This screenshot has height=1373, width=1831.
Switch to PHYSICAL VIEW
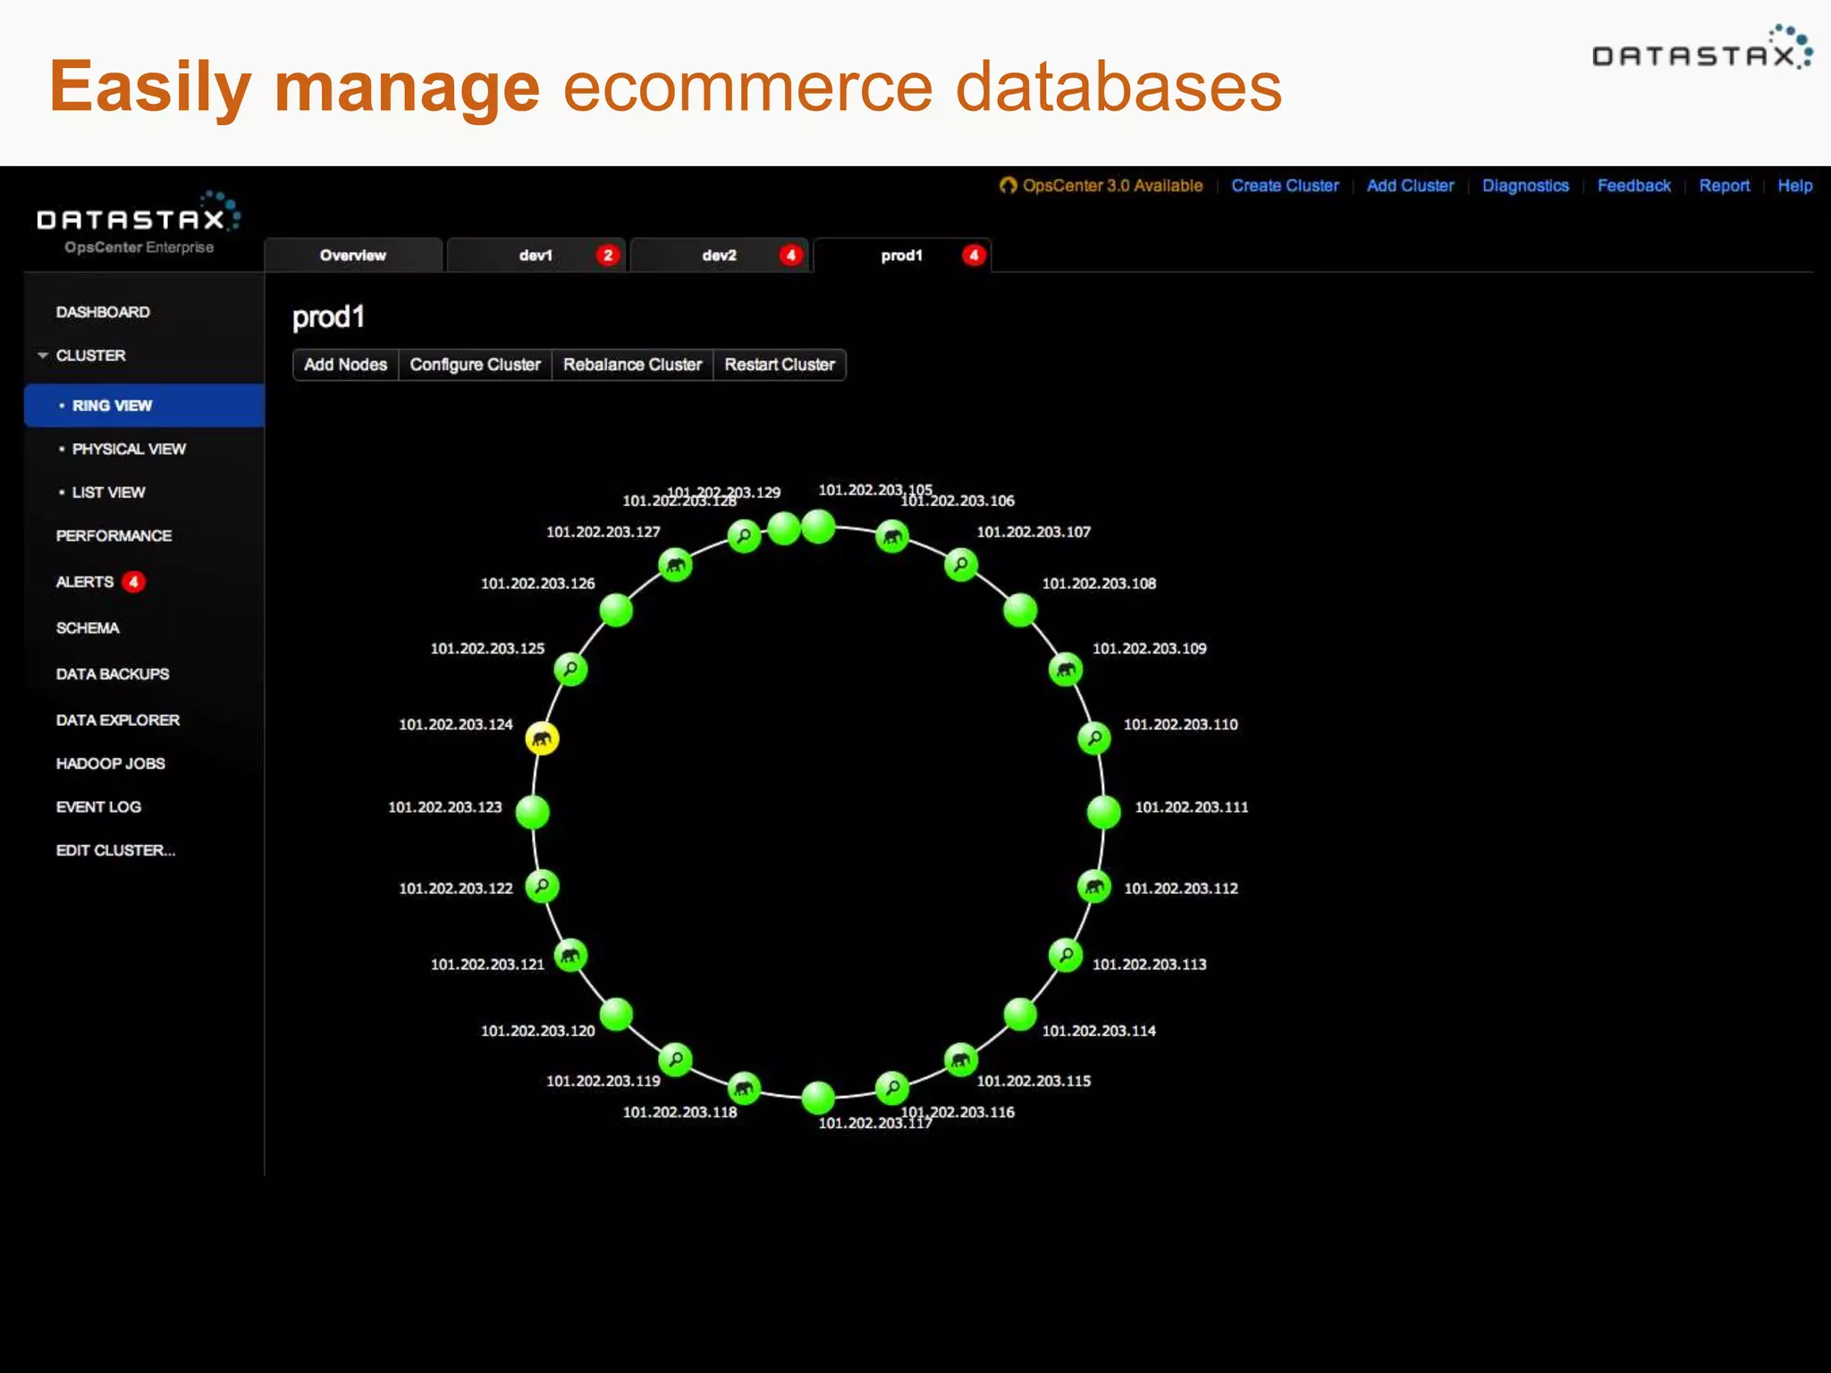(x=129, y=449)
